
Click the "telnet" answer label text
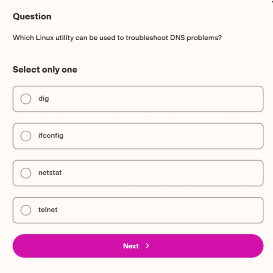[x=48, y=209]
